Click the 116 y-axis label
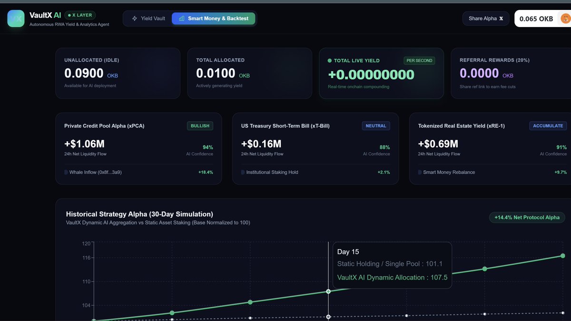The height and width of the screenshot is (321, 571). click(x=86, y=258)
